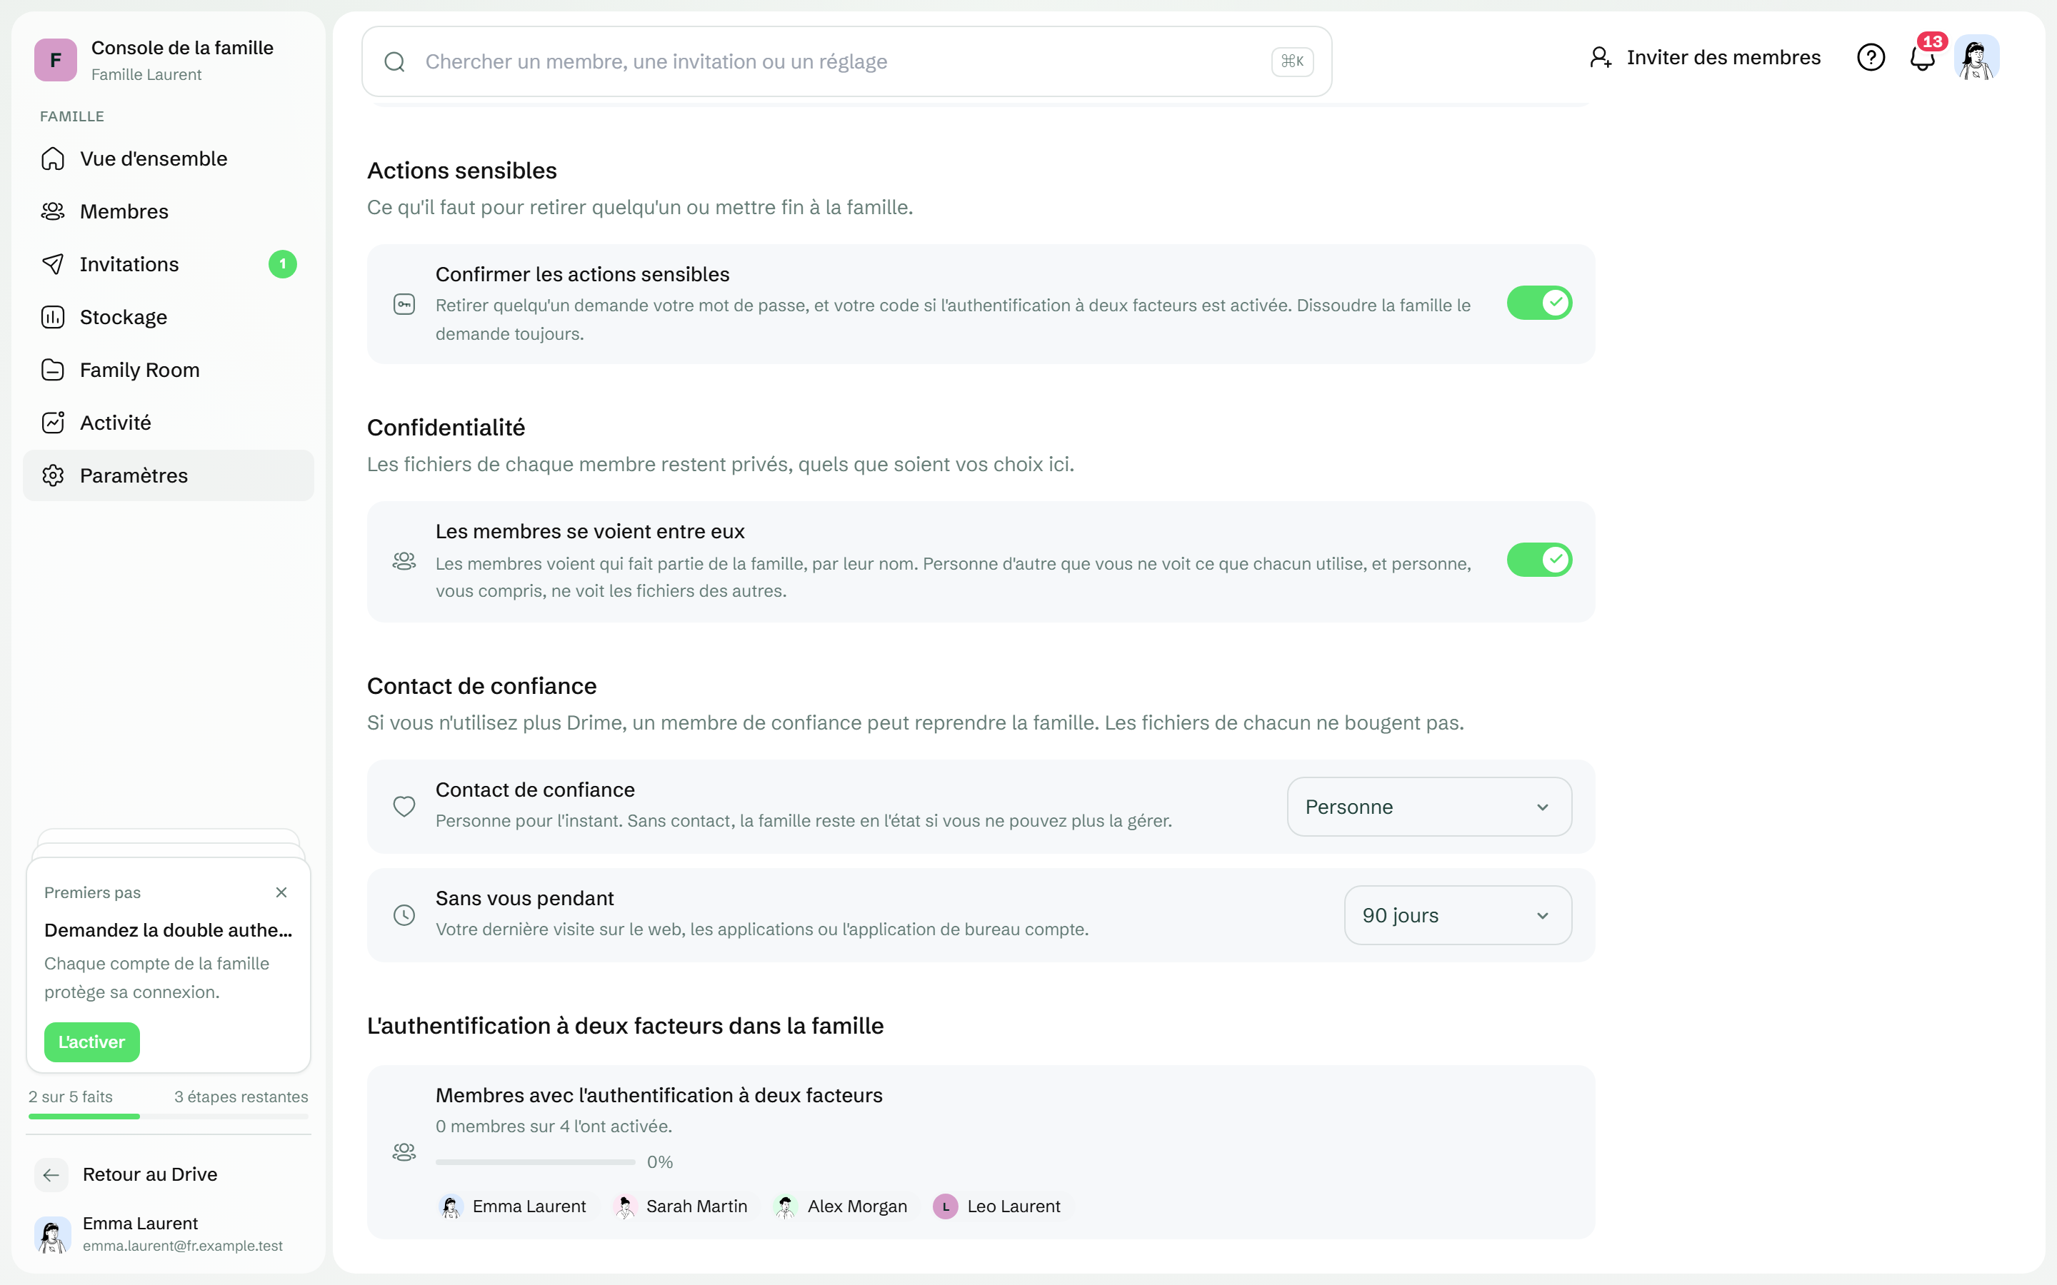Open the help question mark icon
The image size is (2057, 1285).
pyautogui.click(x=1871, y=58)
